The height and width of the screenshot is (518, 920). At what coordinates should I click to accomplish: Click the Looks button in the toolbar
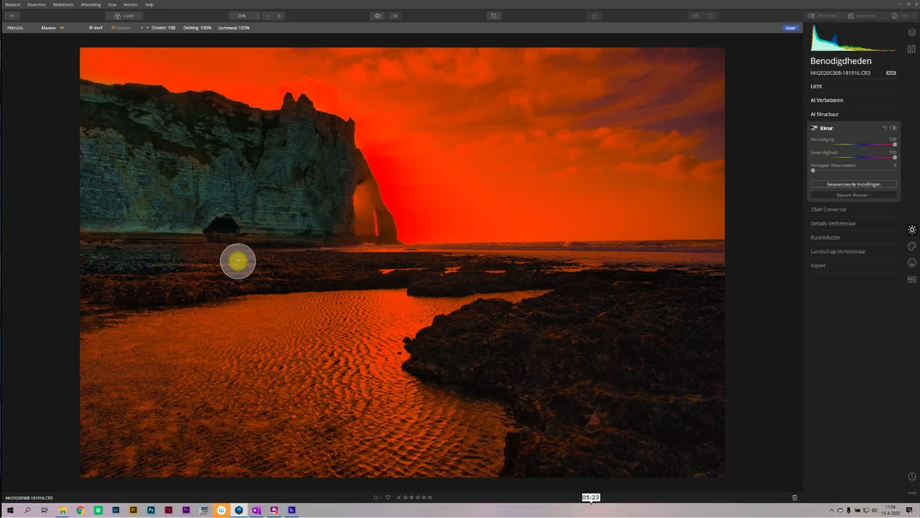pyautogui.click(x=124, y=16)
